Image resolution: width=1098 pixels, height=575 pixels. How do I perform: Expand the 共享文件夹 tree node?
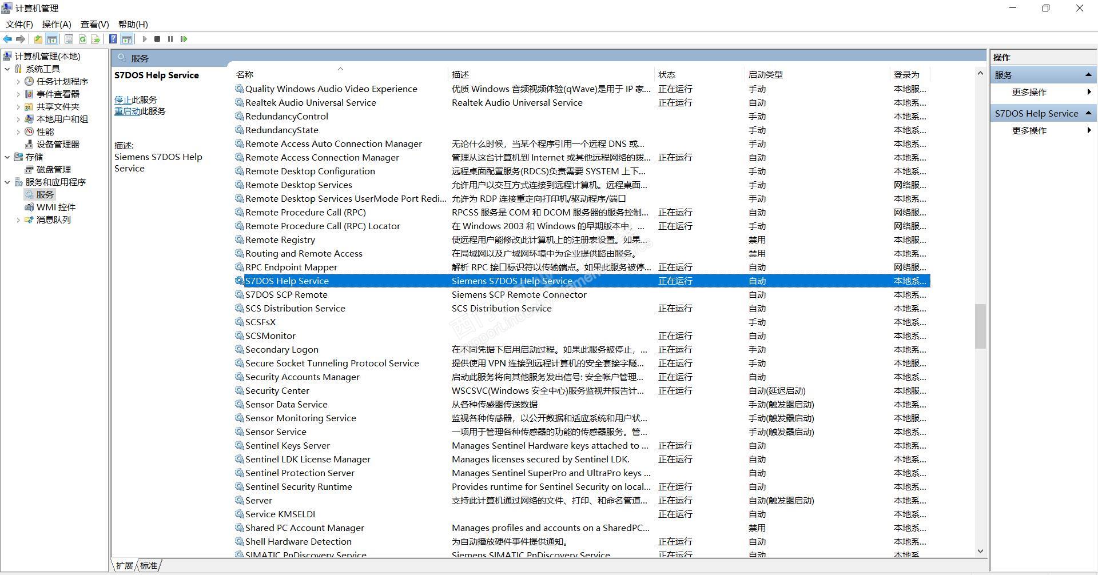click(x=18, y=106)
